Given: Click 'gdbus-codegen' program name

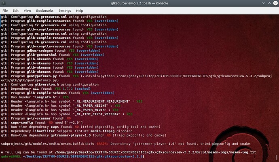Looking at the screenshot, I should (x=40, y=50).
